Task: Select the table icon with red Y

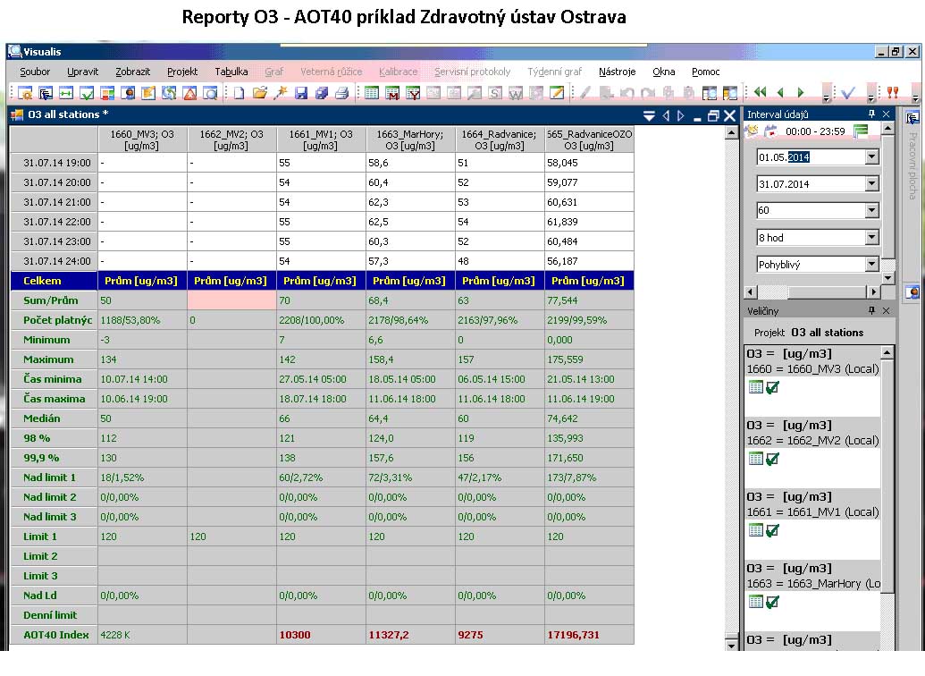Action: pyautogui.click(x=413, y=93)
